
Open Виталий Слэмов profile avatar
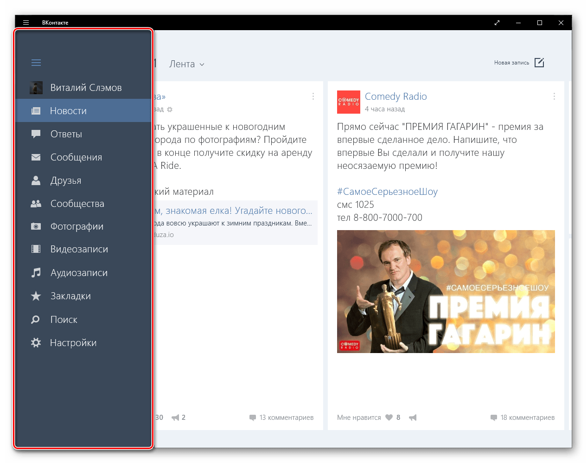(36, 88)
